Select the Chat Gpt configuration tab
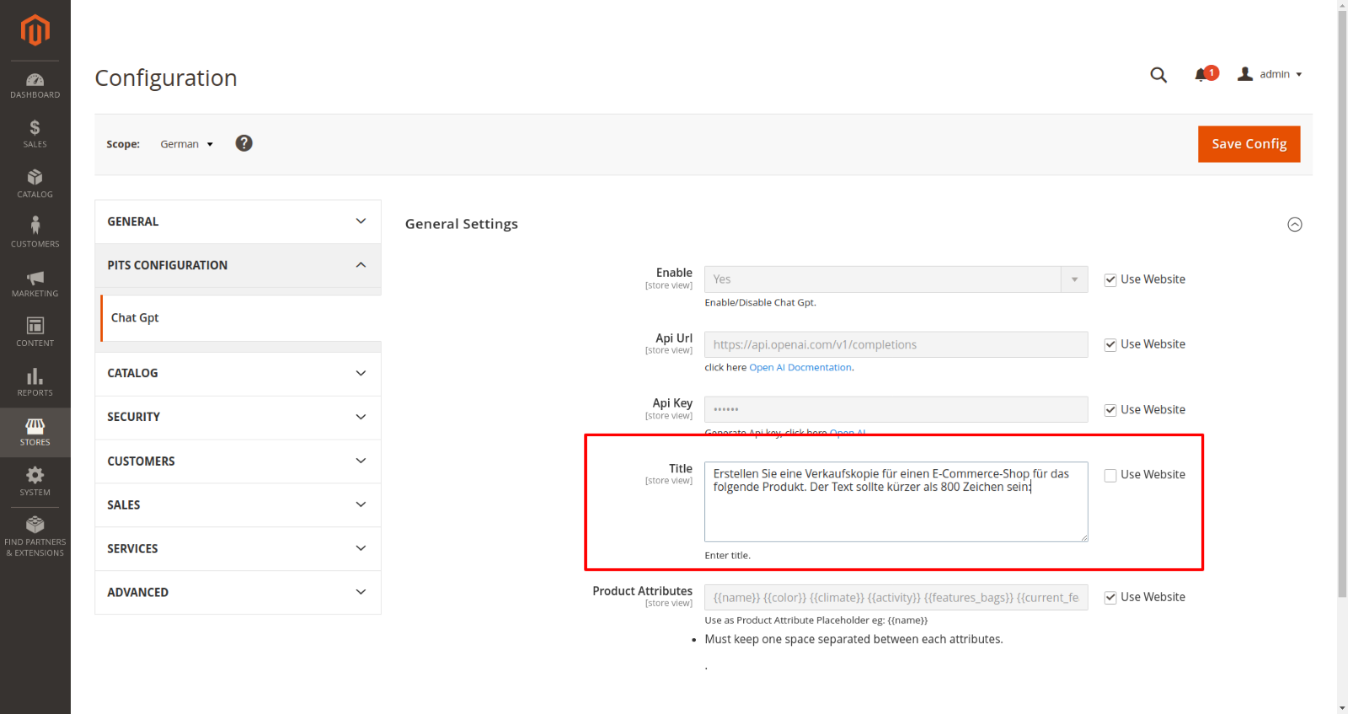The image size is (1348, 714). [x=135, y=317]
